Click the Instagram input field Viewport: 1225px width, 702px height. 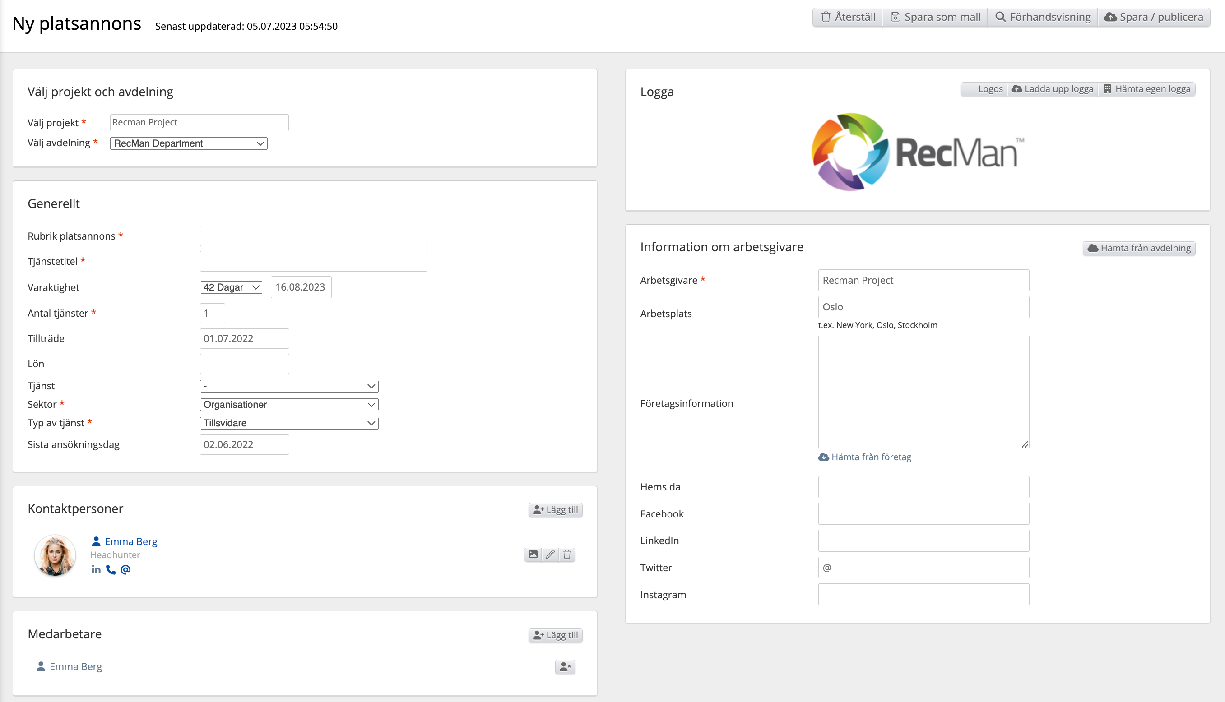[923, 595]
